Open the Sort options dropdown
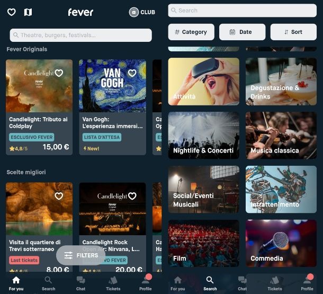This screenshot has height=294, width=323. pyautogui.click(x=293, y=32)
